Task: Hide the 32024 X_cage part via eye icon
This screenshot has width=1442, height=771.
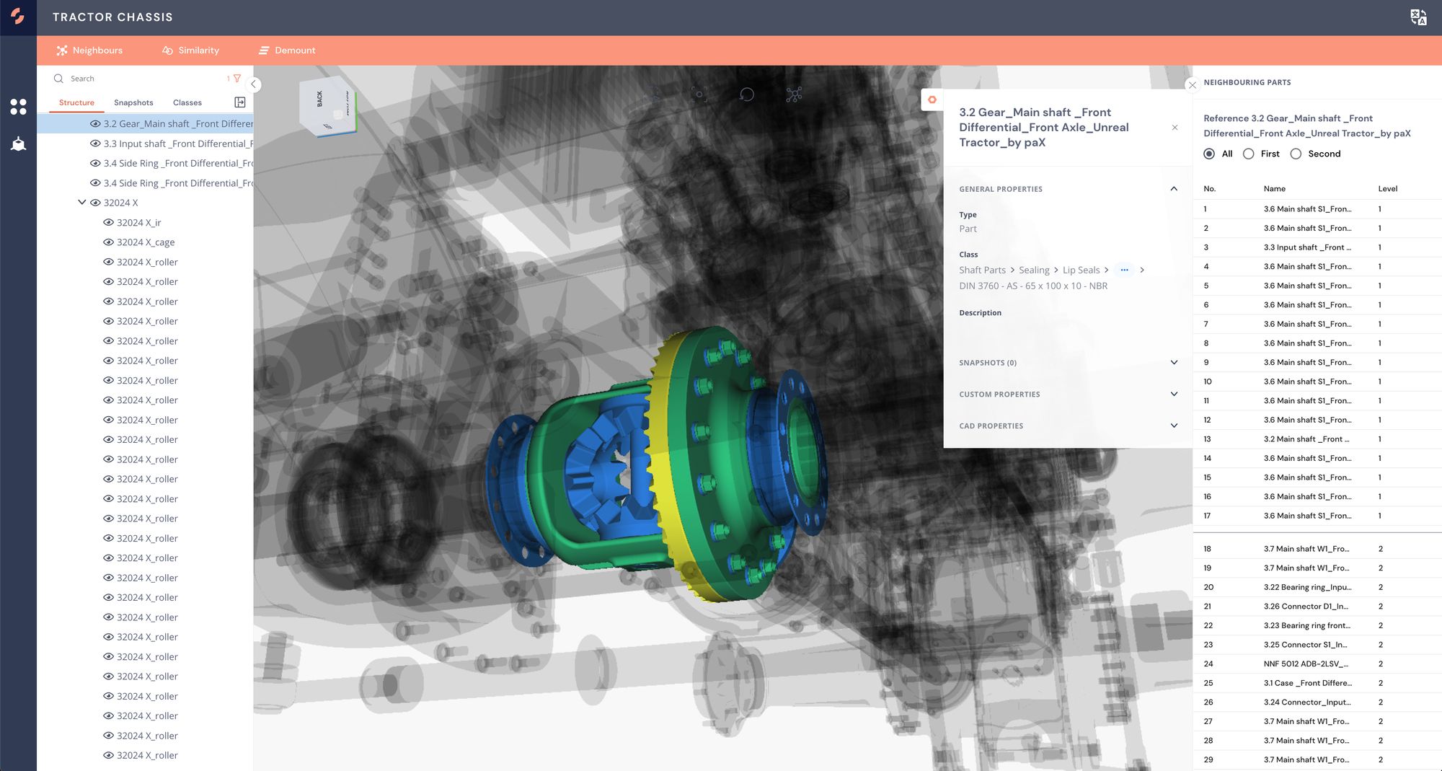Action: pos(109,242)
